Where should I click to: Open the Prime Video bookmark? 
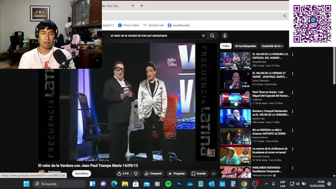click(x=128, y=25)
